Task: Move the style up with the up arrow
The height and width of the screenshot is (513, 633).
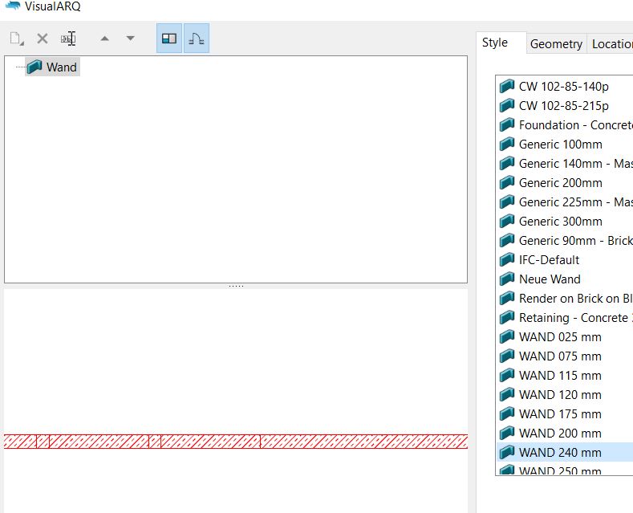Action: click(105, 39)
